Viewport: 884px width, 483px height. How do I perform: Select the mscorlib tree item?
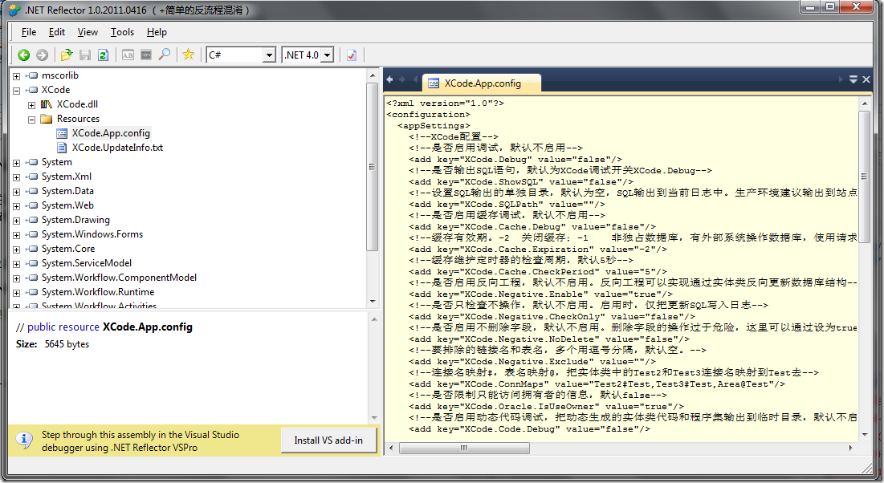pyautogui.click(x=59, y=75)
